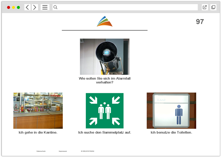Click the open-in-new-window icon

coord(205,8)
